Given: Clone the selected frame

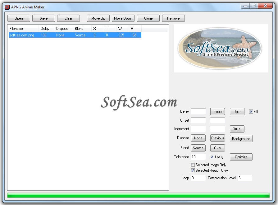Looking at the screenshot, I should (x=148, y=18).
